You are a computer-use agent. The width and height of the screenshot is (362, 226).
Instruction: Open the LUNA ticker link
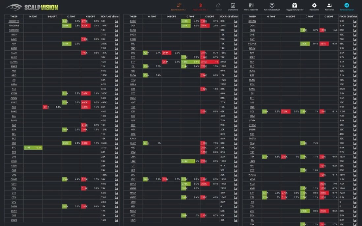[x=133, y=184]
